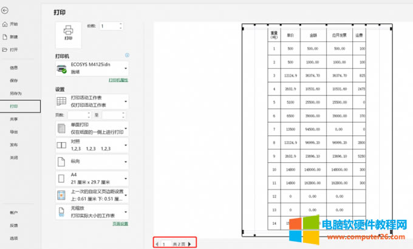Viewport: 413px width, 249px height.
Task: Click the back arrow icon
Action: pos(5,11)
